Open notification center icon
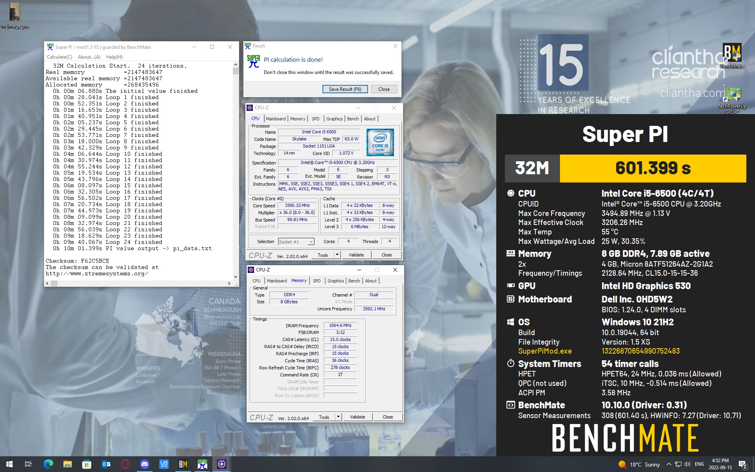The height and width of the screenshot is (472, 755). point(743,465)
